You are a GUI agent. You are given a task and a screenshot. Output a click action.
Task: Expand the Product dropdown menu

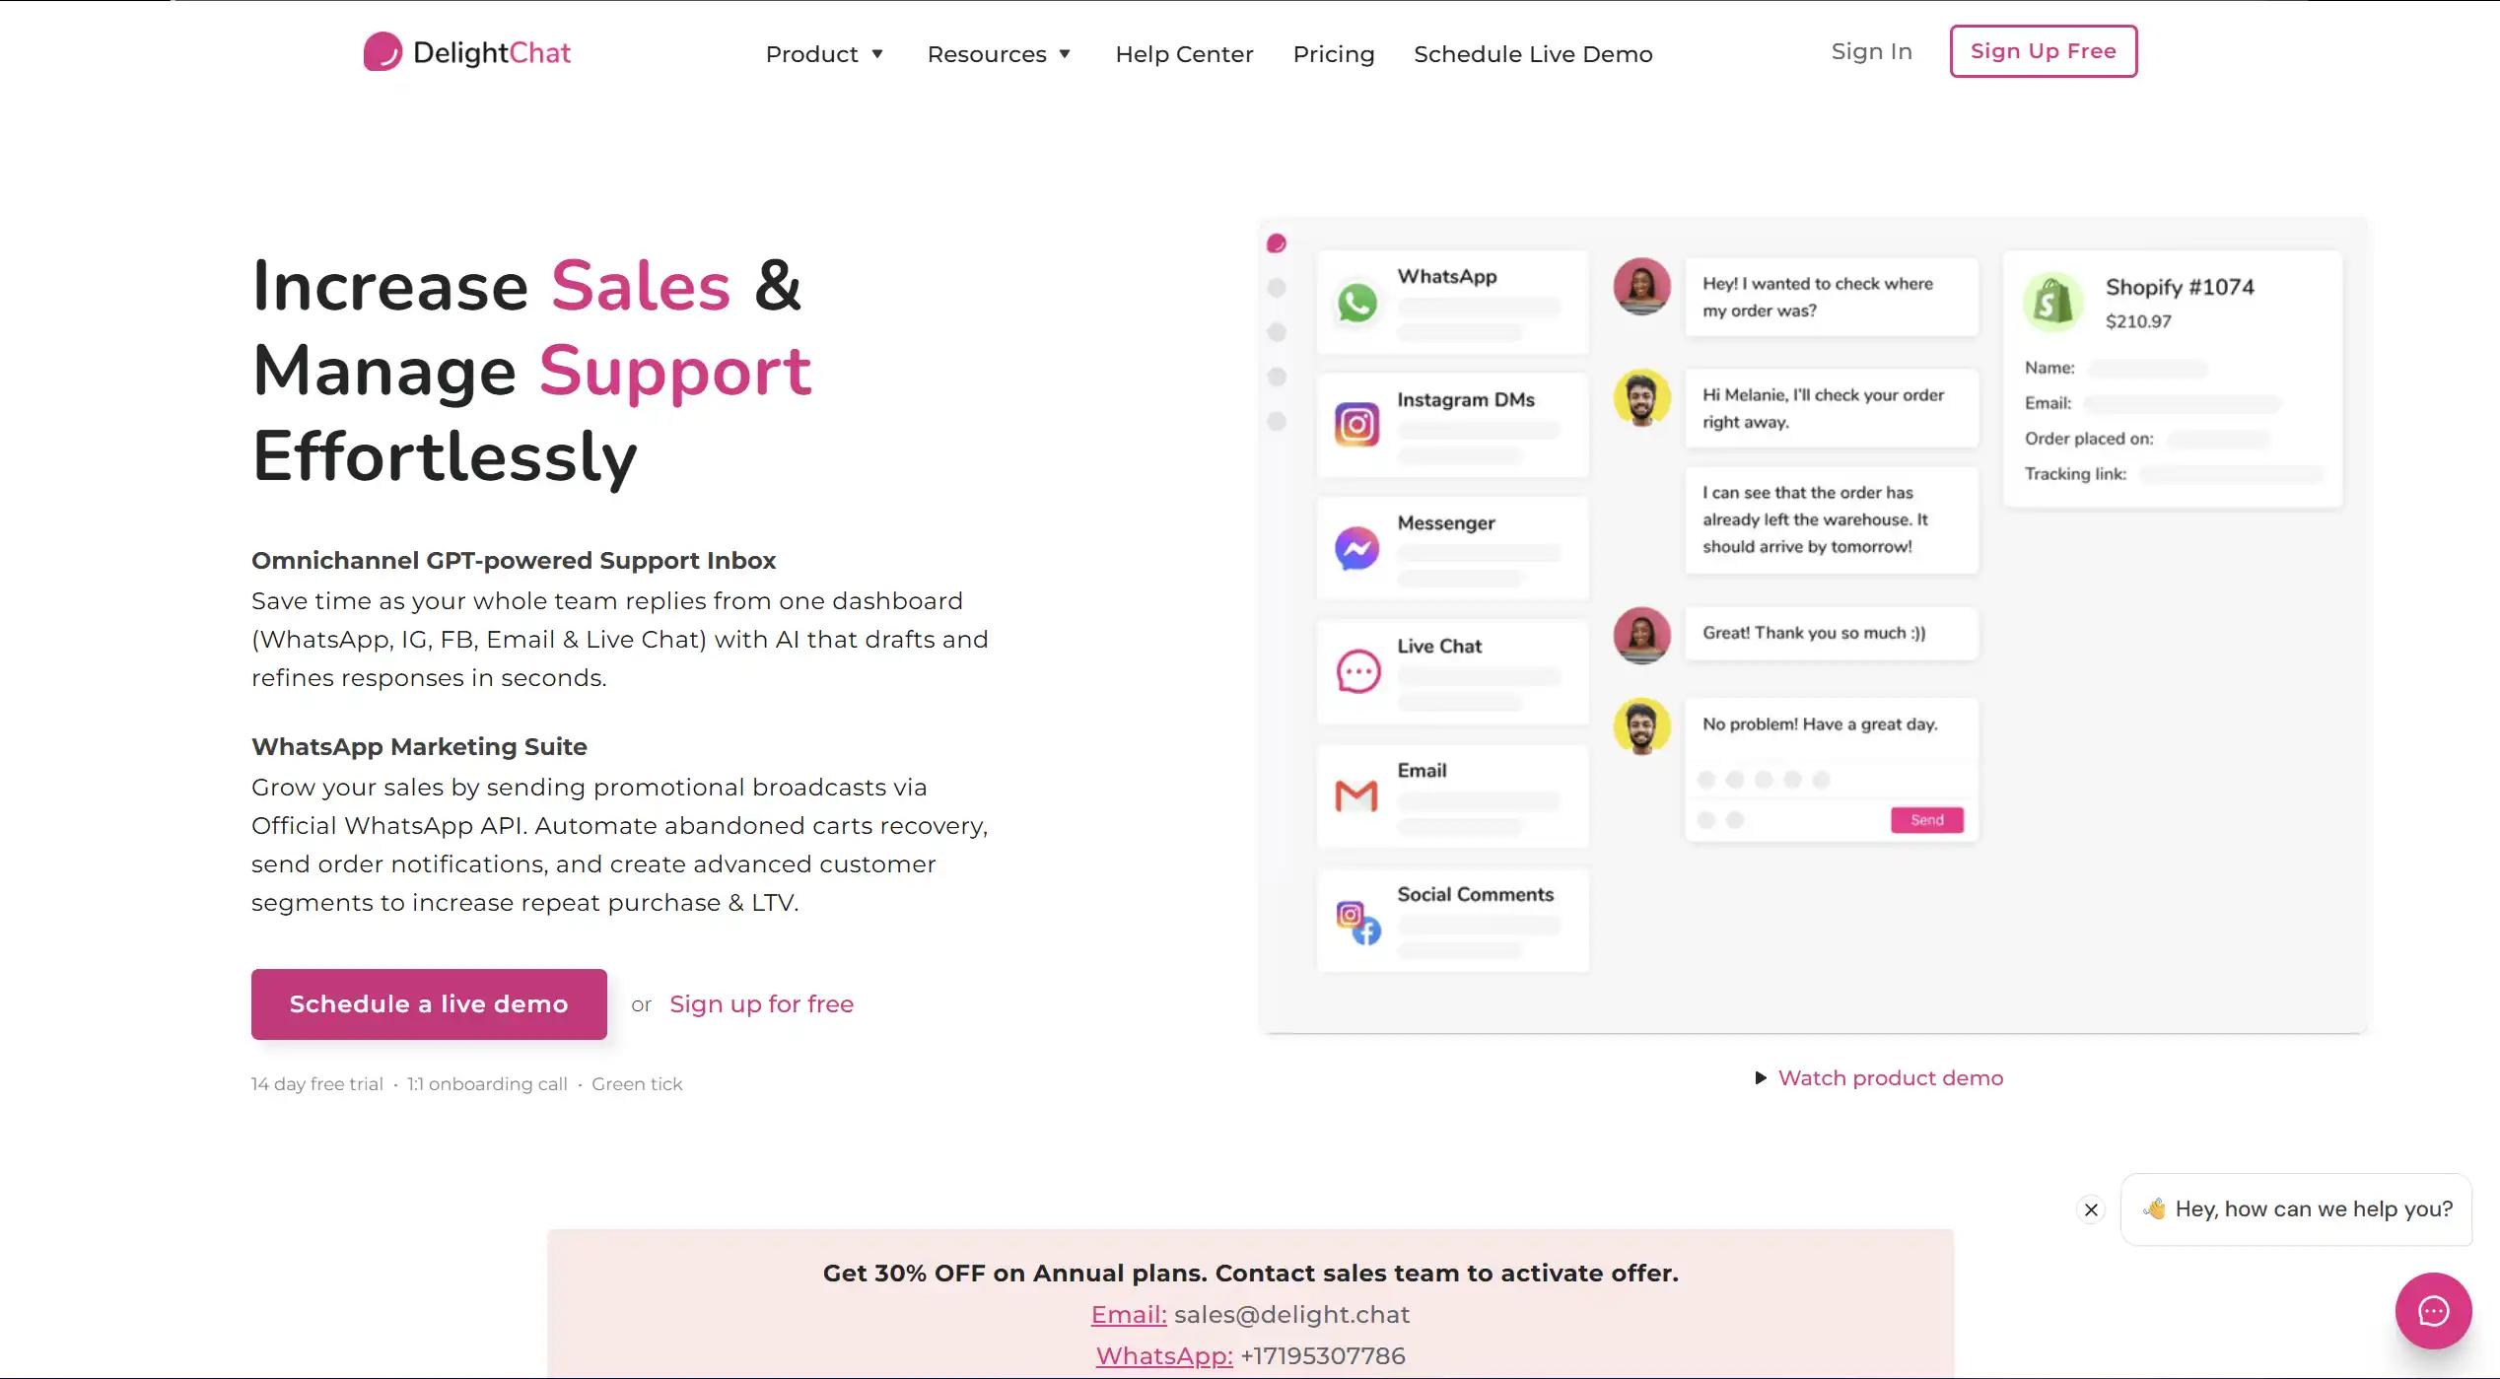click(x=824, y=54)
